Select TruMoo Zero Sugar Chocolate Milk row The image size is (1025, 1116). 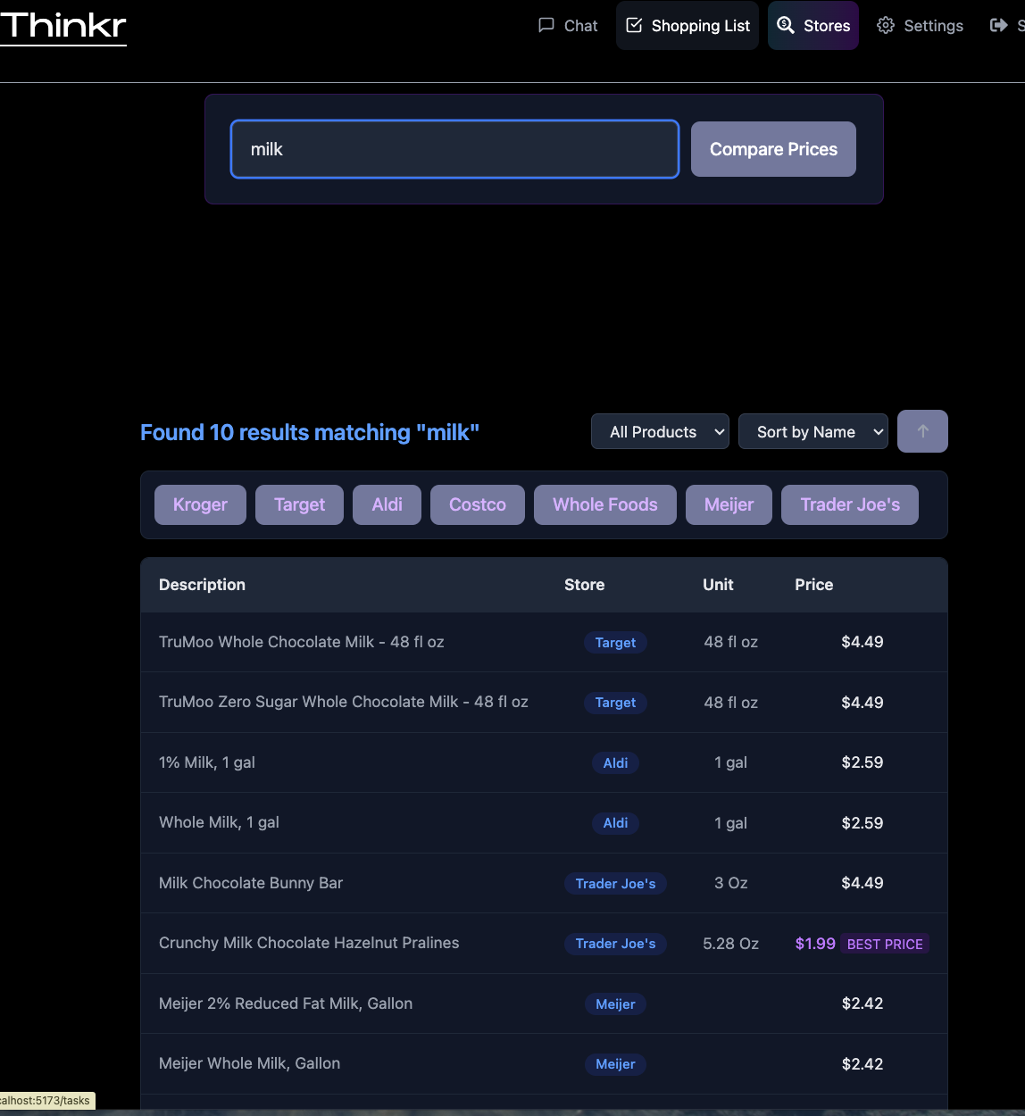point(544,703)
